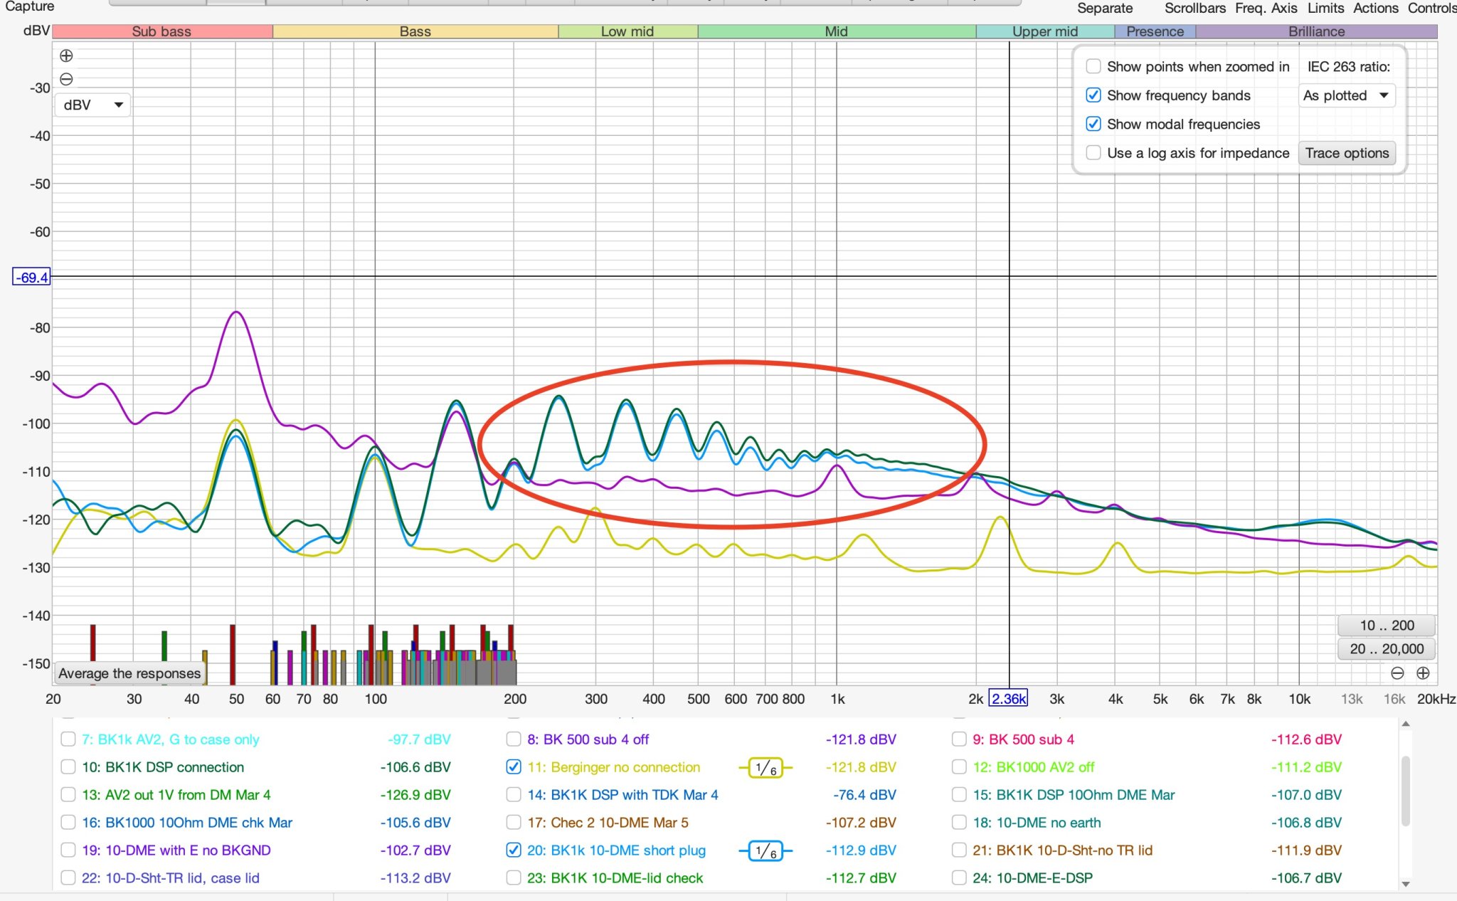Click the Capture button
Image resolution: width=1457 pixels, height=901 pixels.
pyautogui.click(x=30, y=6)
